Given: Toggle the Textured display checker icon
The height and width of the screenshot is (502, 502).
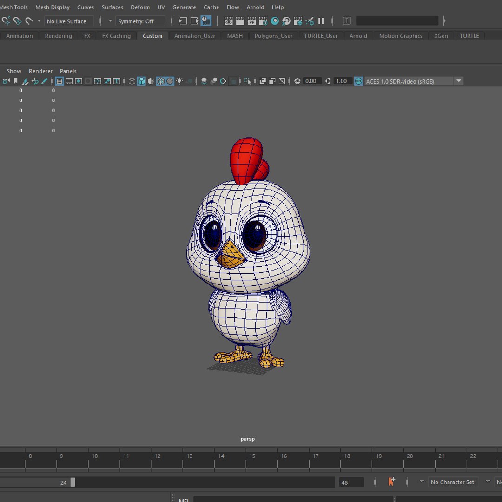Looking at the screenshot, I should click(170, 81).
